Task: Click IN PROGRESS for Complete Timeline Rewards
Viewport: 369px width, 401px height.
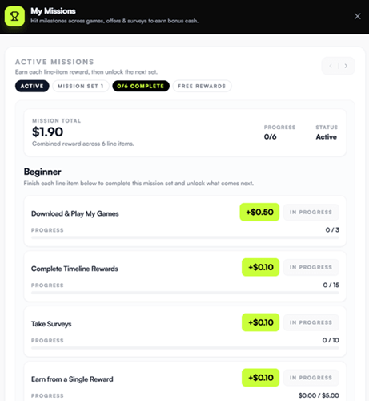Action: point(311,267)
